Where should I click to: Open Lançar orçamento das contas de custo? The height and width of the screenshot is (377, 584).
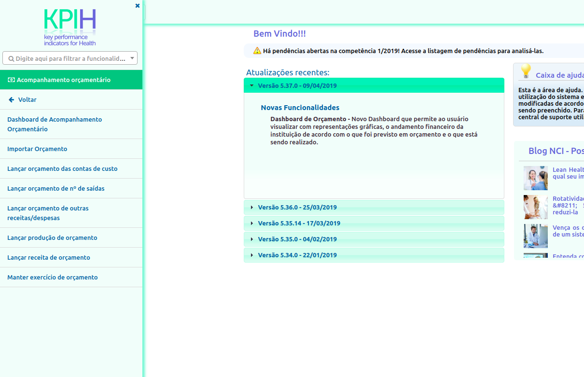point(71,168)
